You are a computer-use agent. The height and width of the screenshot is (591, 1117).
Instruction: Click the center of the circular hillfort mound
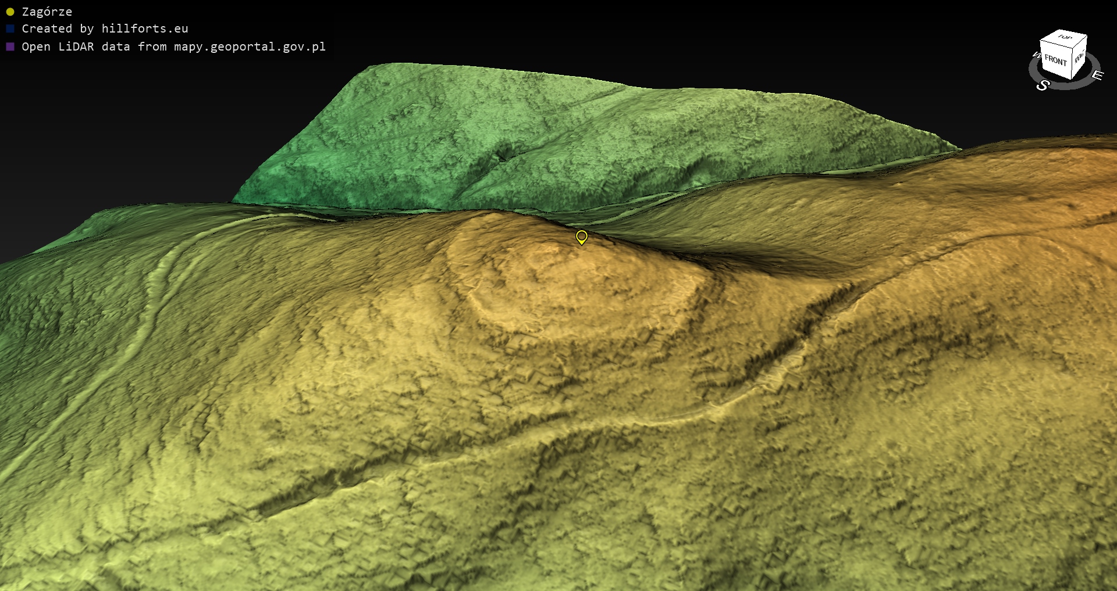[x=576, y=279]
